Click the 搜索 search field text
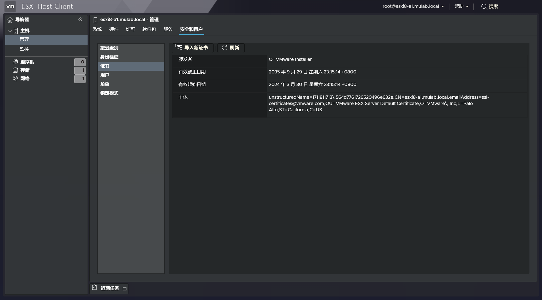Image resolution: width=542 pixels, height=300 pixels. (493, 7)
